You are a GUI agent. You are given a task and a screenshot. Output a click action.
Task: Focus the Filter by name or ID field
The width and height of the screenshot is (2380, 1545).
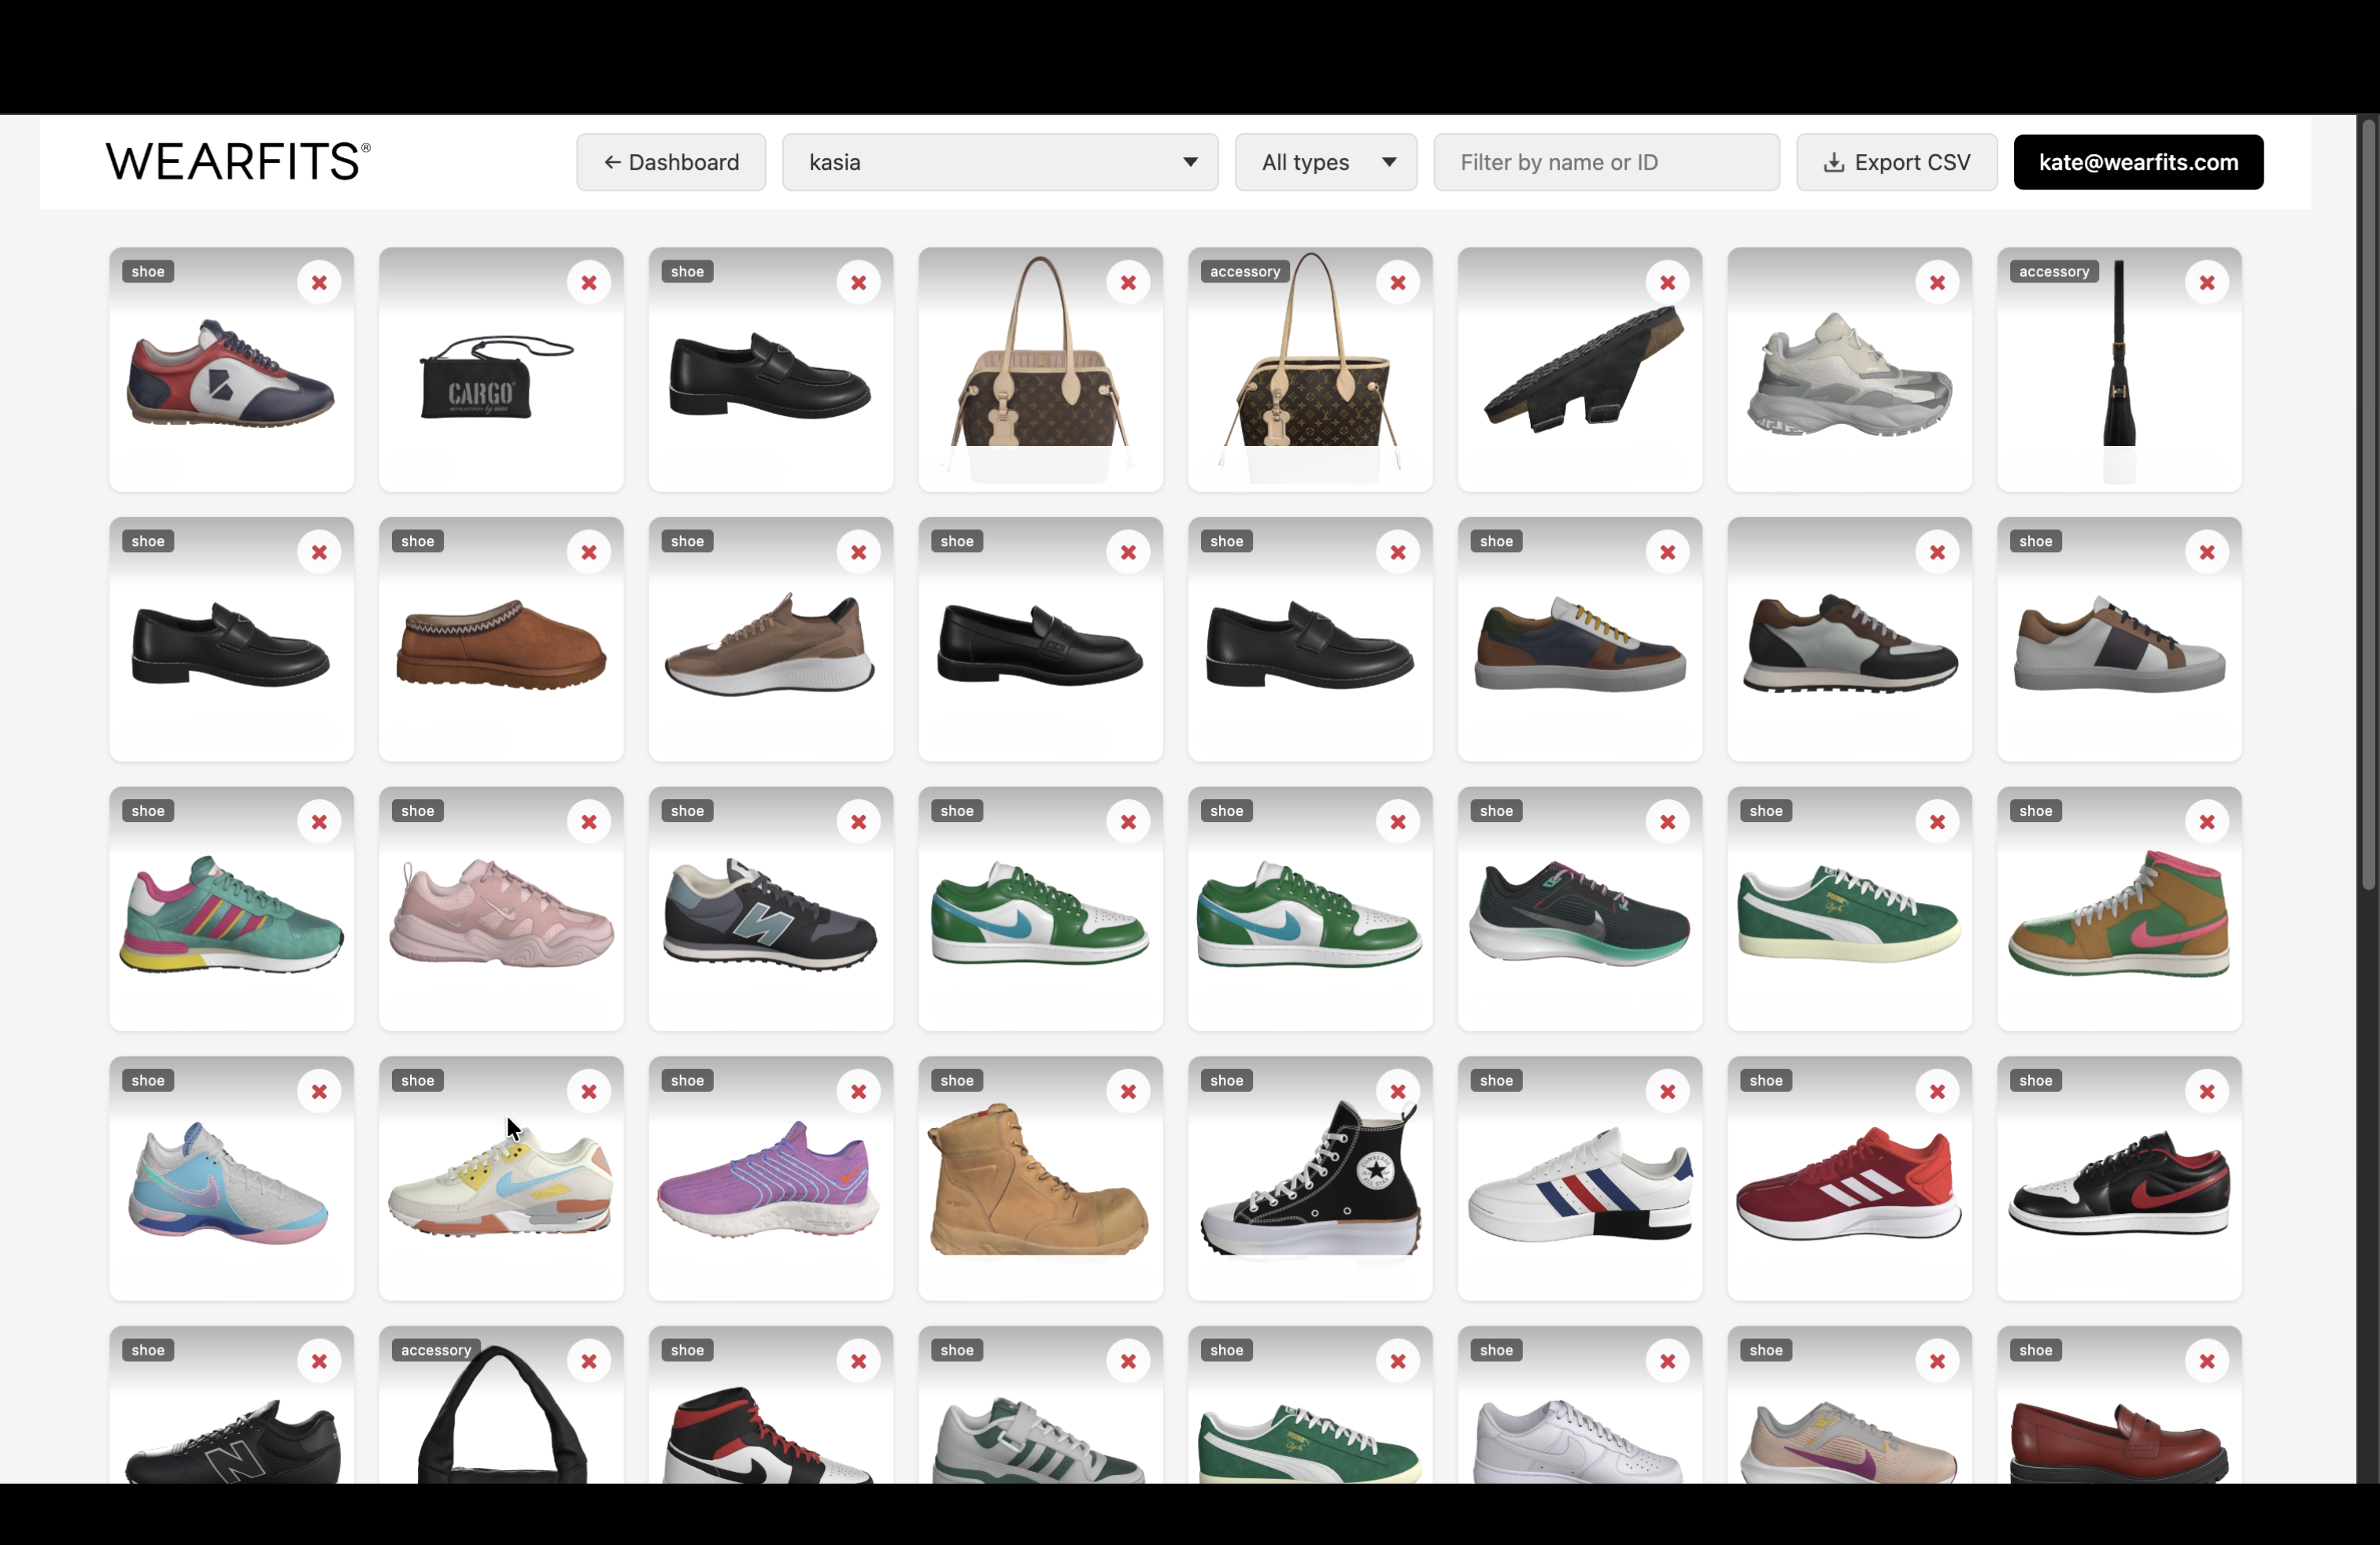[x=1606, y=162]
